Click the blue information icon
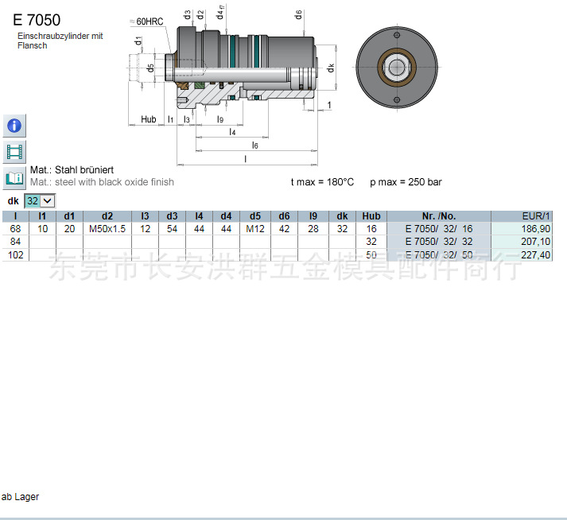Image resolution: width=567 pixels, height=520 pixels. pyautogui.click(x=14, y=125)
